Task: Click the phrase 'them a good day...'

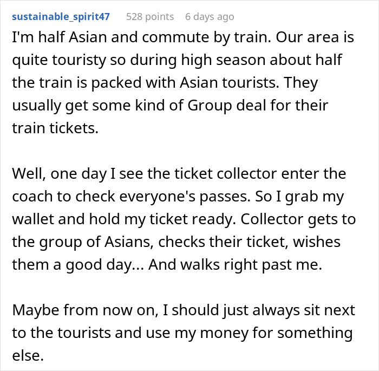Action: coord(78,264)
